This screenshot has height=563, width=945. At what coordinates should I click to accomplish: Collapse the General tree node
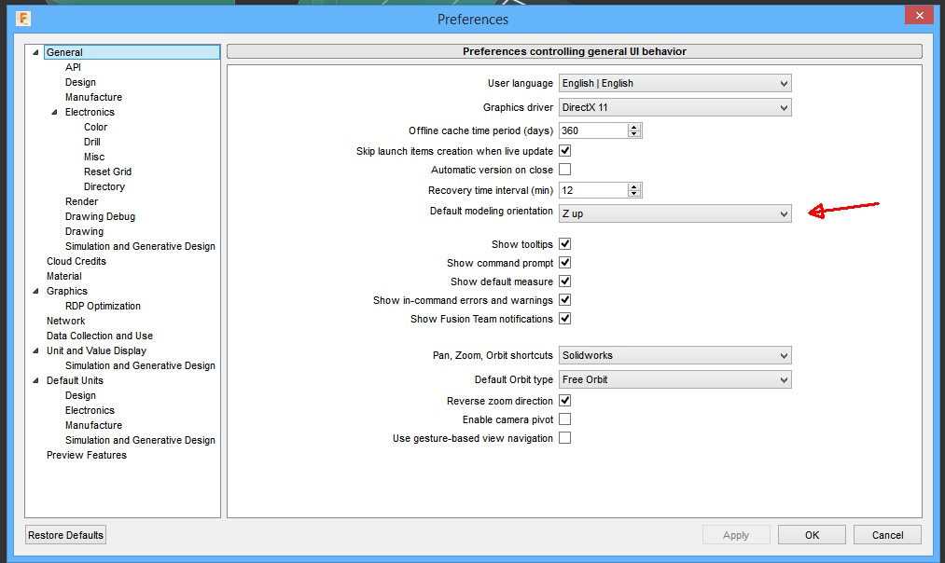(x=35, y=52)
